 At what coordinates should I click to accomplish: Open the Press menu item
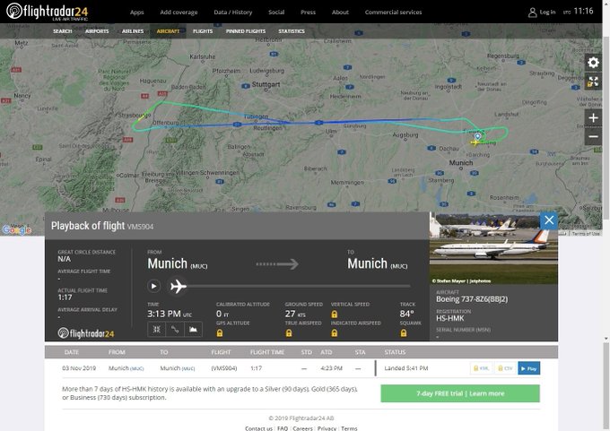coord(308,12)
